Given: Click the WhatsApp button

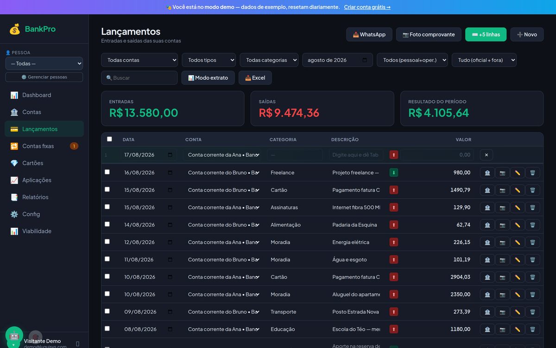Looking at the screenshot, I should [x=369, y=34].
